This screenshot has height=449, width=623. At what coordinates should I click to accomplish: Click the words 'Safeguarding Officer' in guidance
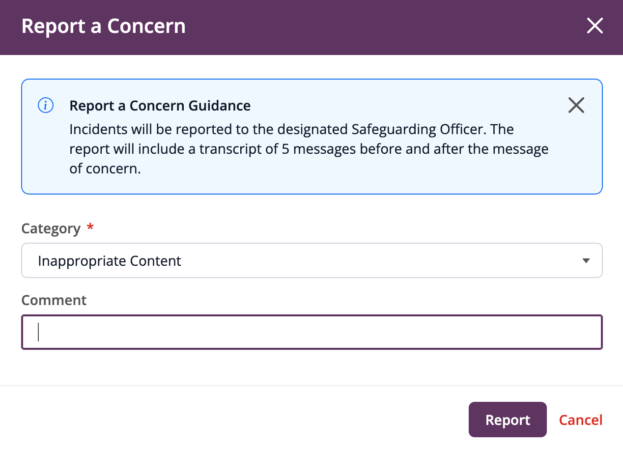tap(419, 130)
